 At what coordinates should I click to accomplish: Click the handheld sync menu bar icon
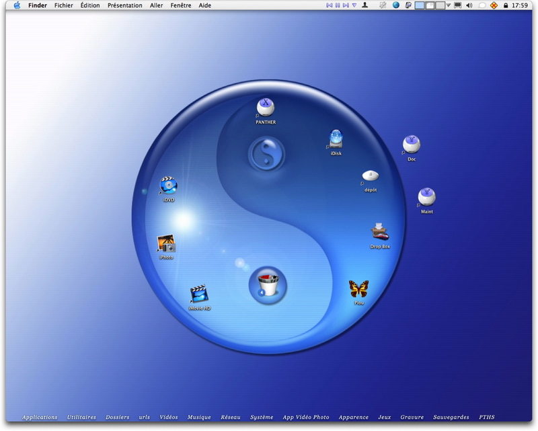pyautogui.click(x=408, y=5)
